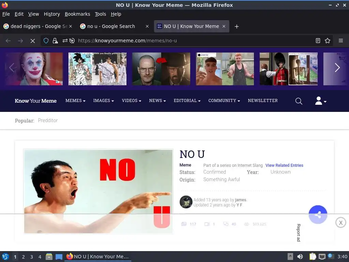
Task: Open the Firefox hamburger menu
Action: click(341, 41)
